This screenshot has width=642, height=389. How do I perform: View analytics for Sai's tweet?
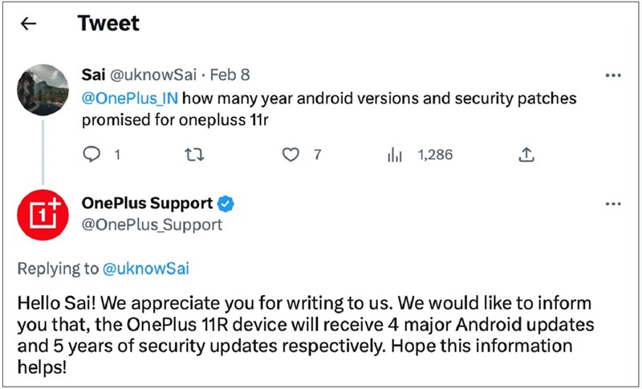click(x=394, y=155)
